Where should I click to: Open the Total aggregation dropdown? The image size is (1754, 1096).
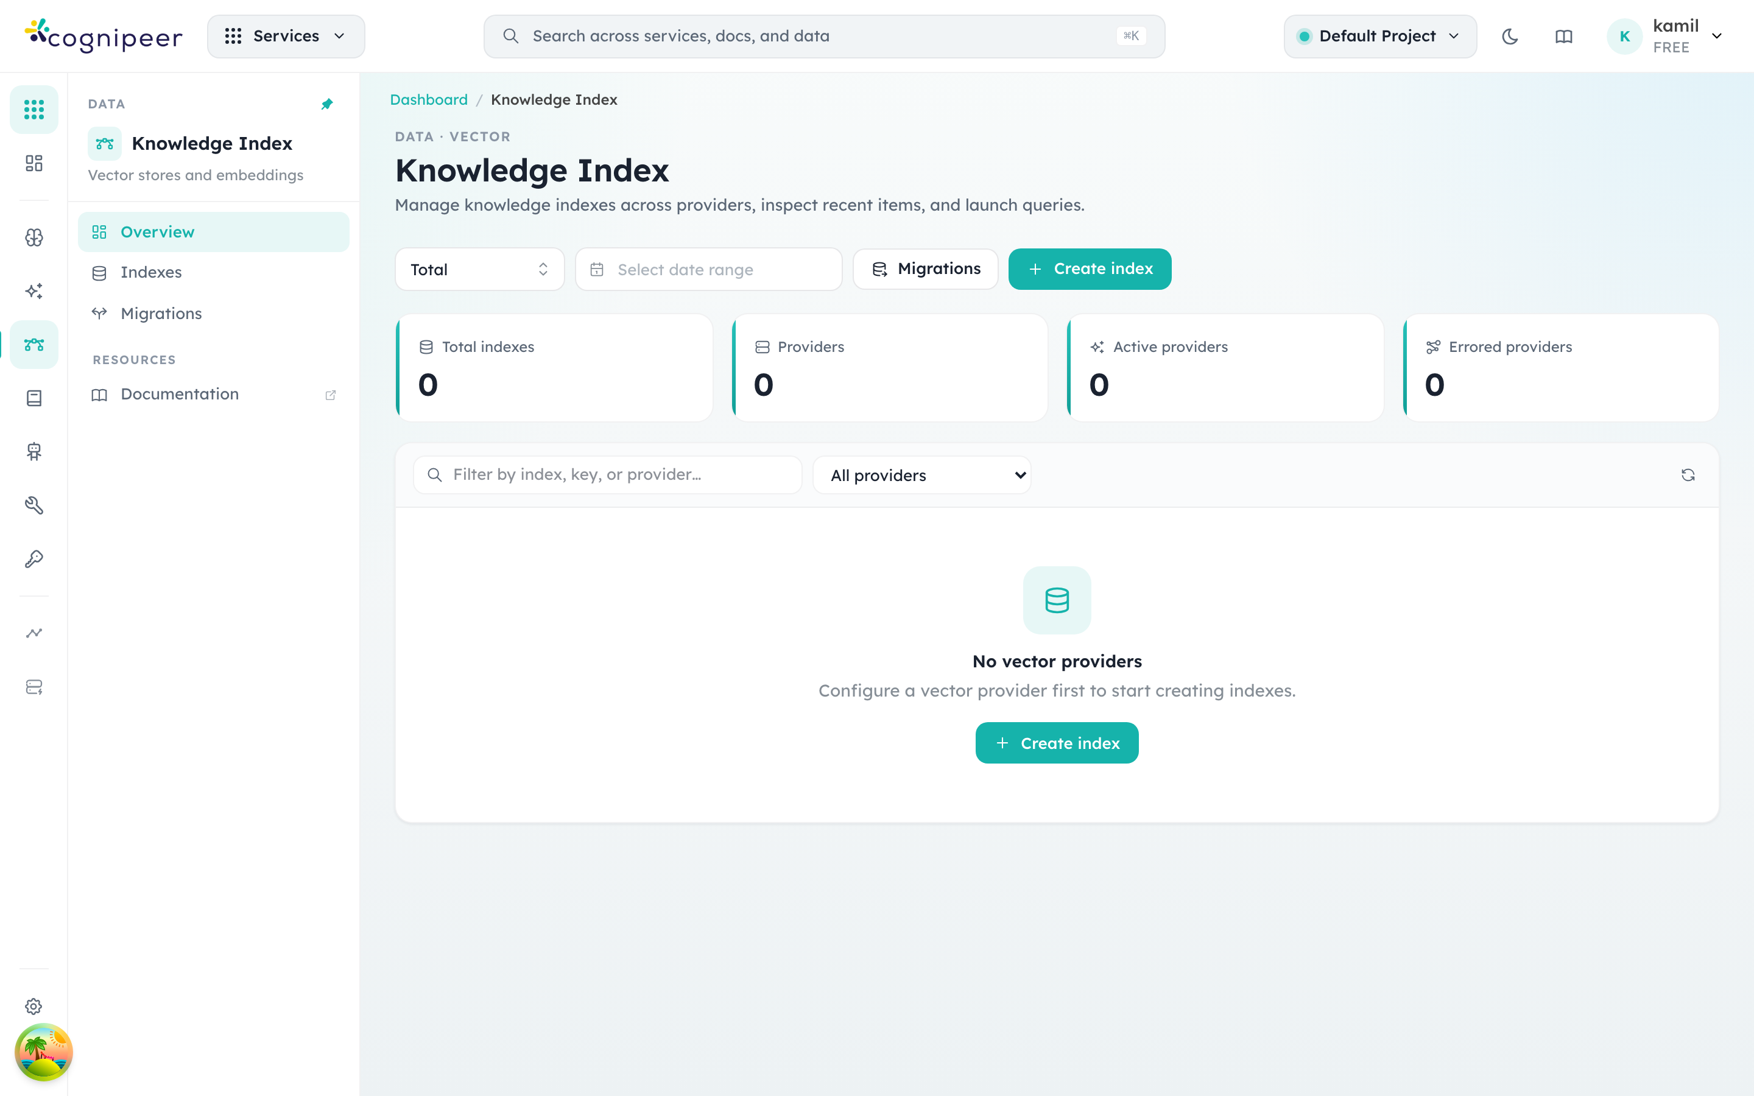pyautogui.click(x=480, y=270)
